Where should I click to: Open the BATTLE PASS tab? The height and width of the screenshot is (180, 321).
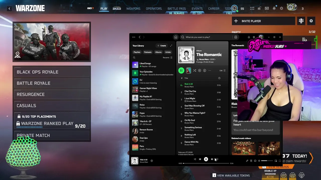point(177,9)
